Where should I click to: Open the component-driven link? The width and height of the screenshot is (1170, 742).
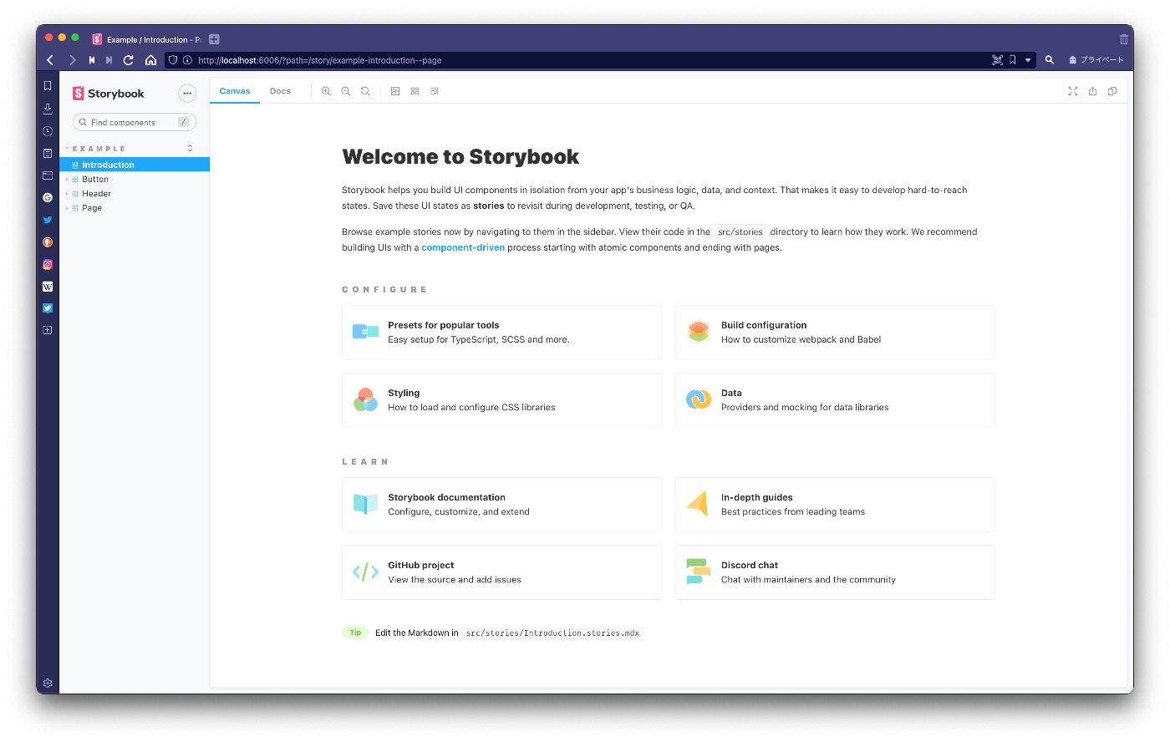click(x=463, y=247)
